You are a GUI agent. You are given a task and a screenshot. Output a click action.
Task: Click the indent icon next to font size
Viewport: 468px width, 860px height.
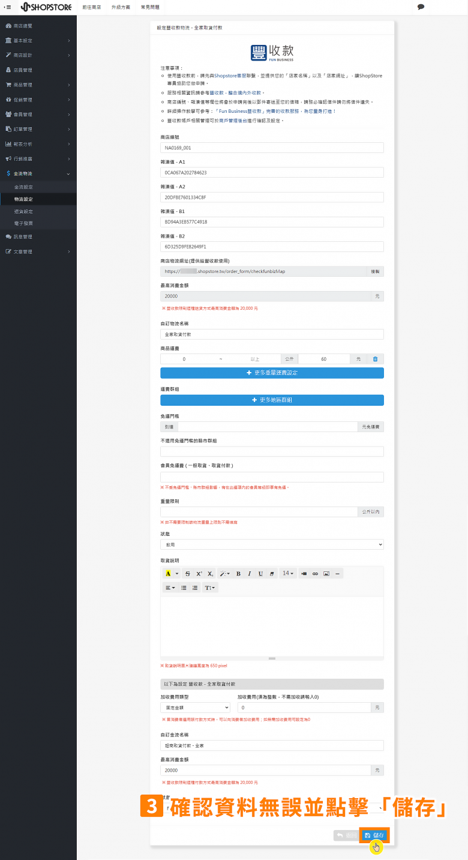coord(304,574)
